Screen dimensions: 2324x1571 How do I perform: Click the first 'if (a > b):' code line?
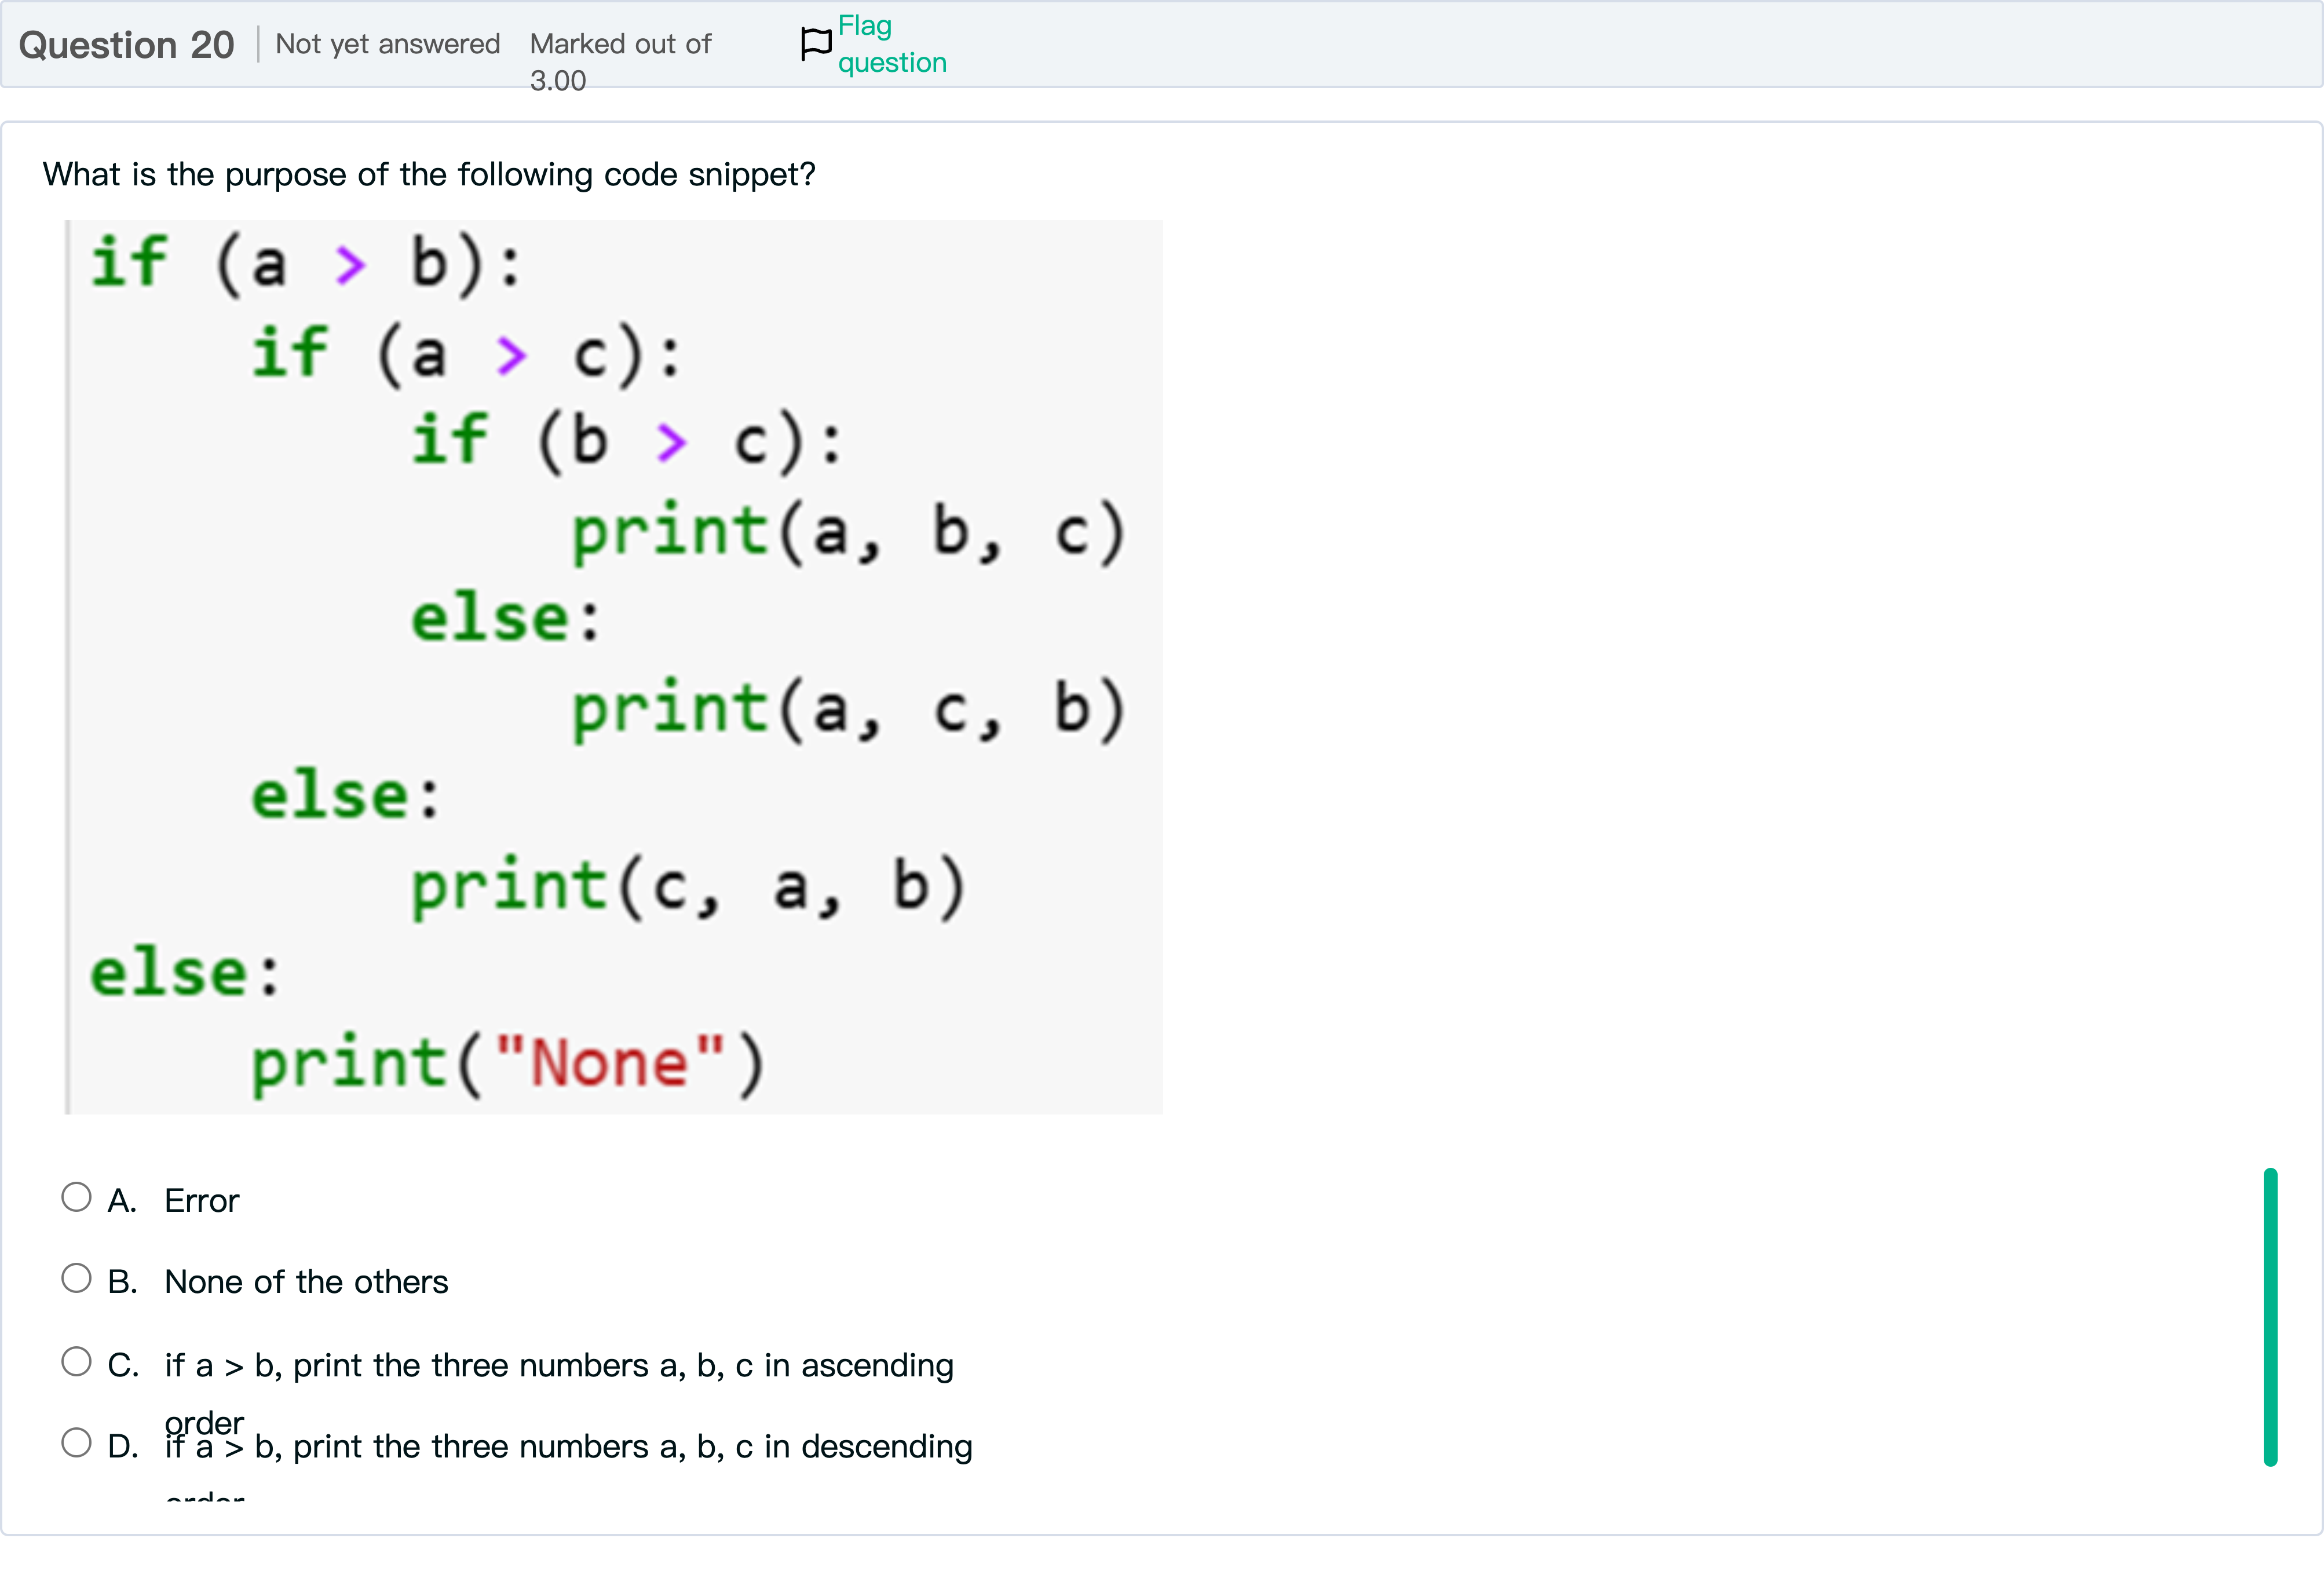pyautogui.click(x=306, y=263)
